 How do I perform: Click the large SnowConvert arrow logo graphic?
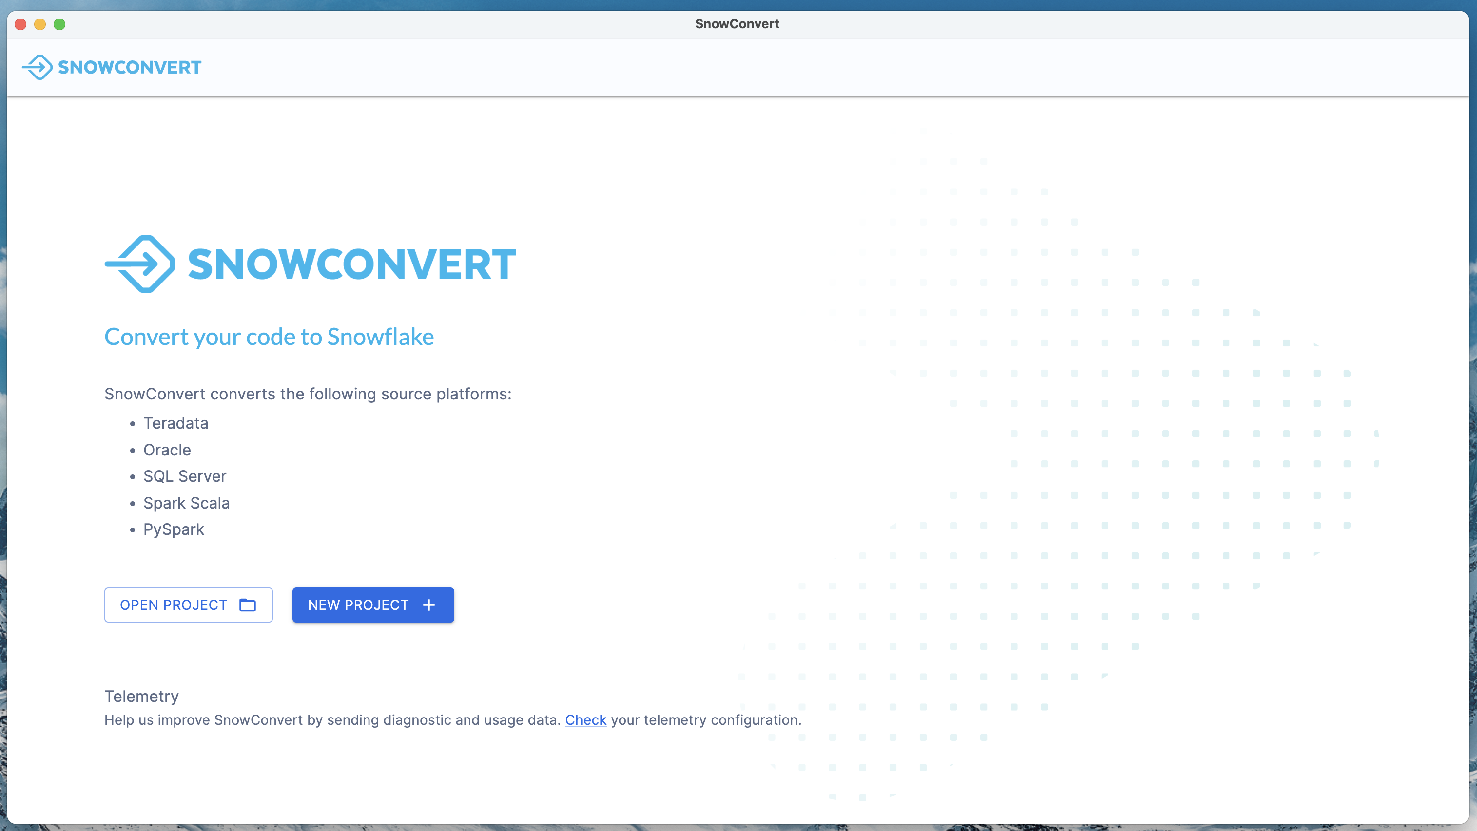coord(139,264)
